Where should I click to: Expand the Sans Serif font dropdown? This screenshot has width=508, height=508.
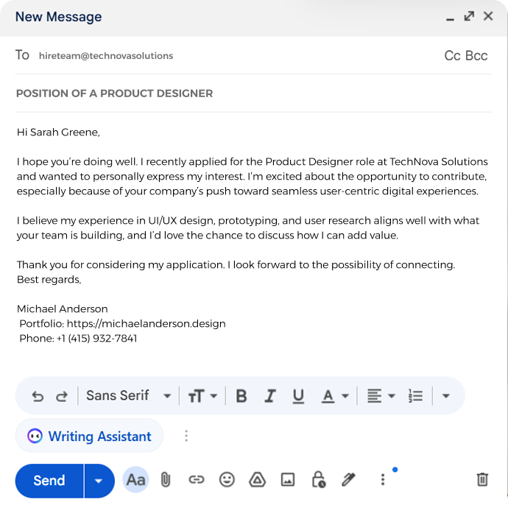point(129,395)
